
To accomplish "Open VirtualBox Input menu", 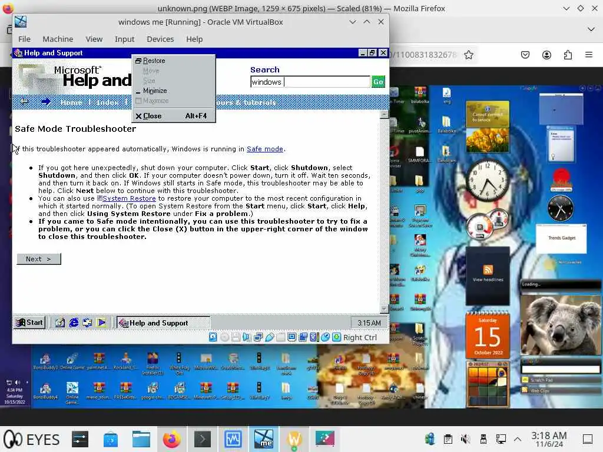I will (x=125, y=39).
